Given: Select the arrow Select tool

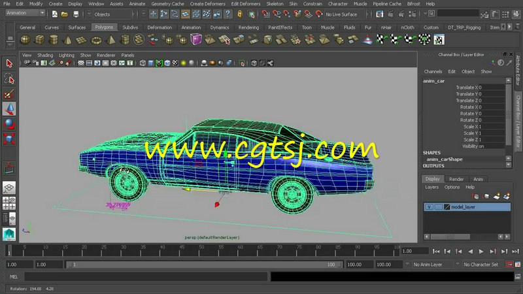Looking at the screenshot, I should tap(9, 63).
